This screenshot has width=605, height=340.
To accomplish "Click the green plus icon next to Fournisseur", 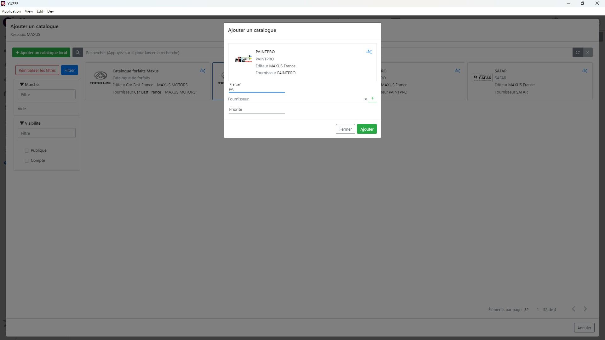I will 372,99.
